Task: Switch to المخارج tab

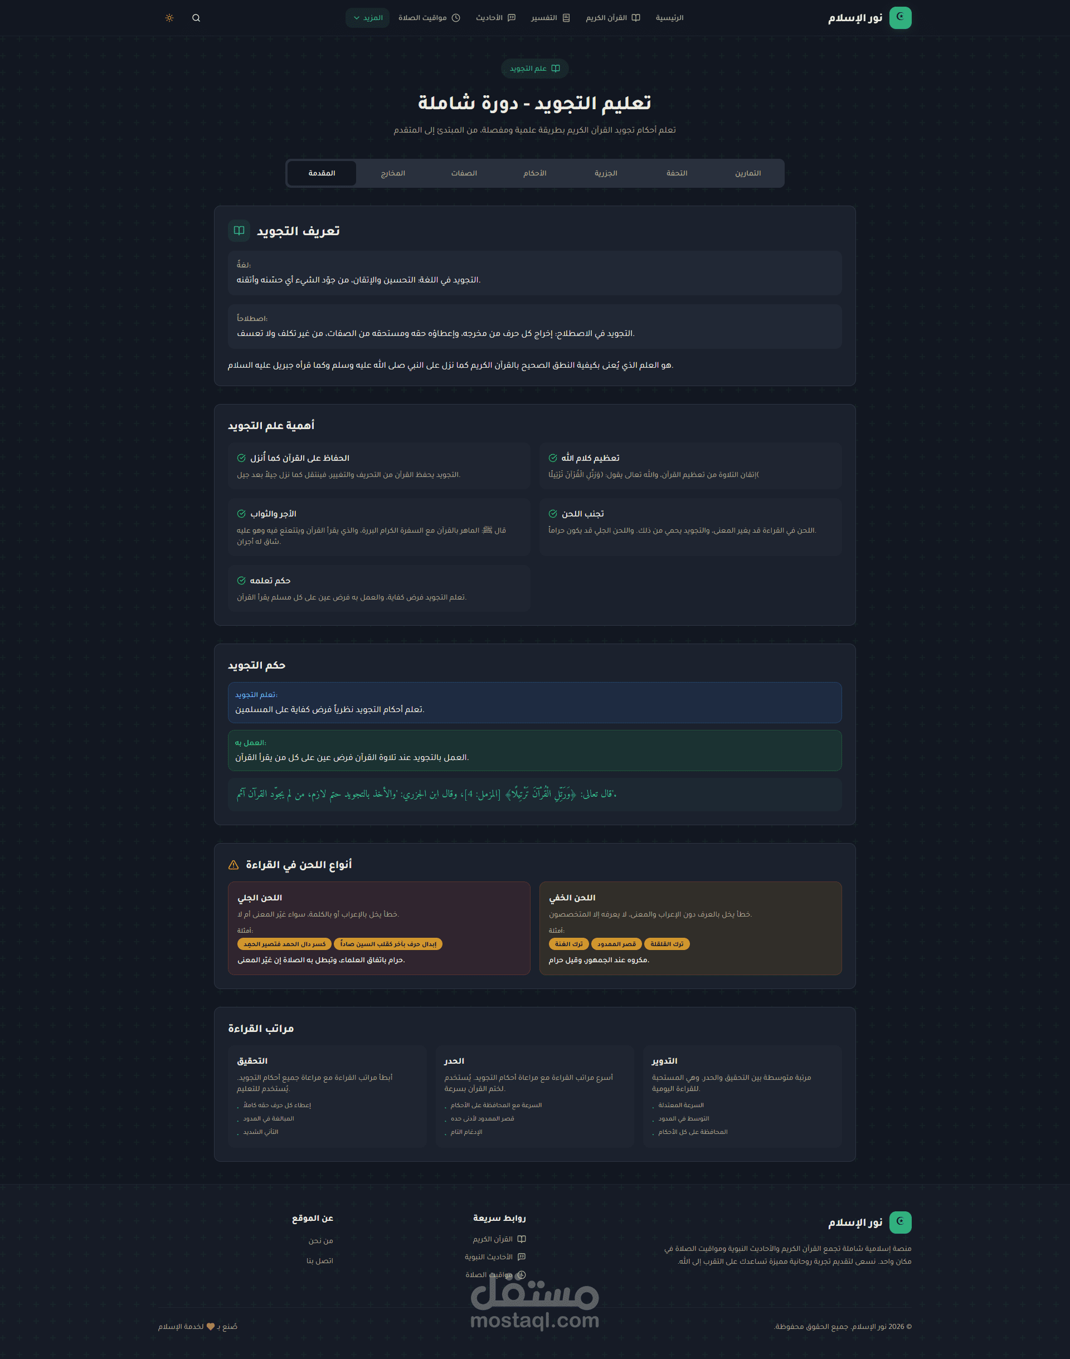Action: pyautogui.click(x=393, y=173)
